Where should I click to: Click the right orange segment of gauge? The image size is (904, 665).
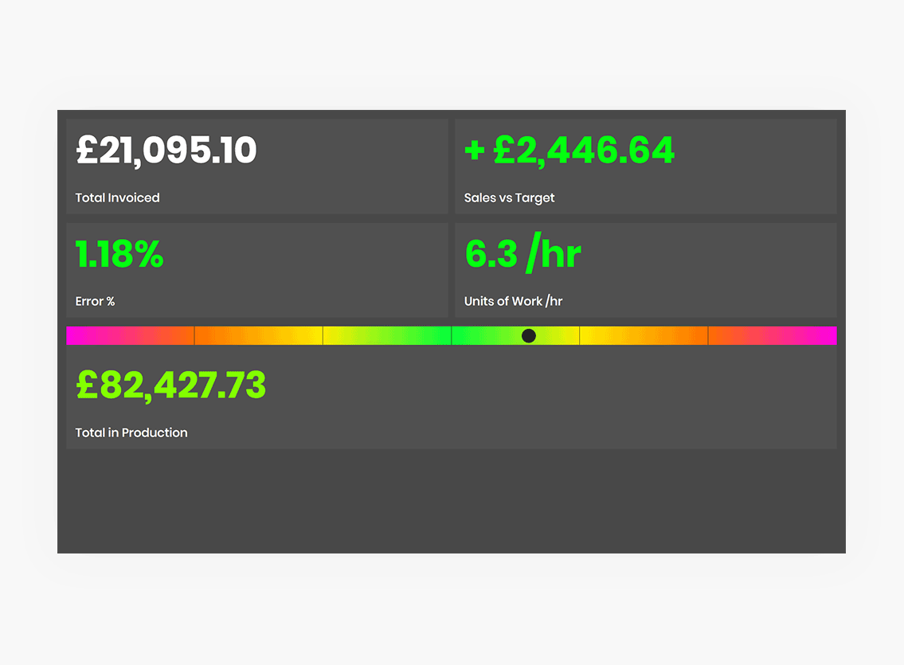point(644,336)
